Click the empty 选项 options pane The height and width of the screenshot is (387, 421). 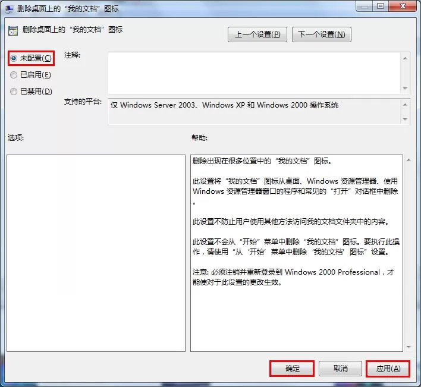(x=96, y=253)
